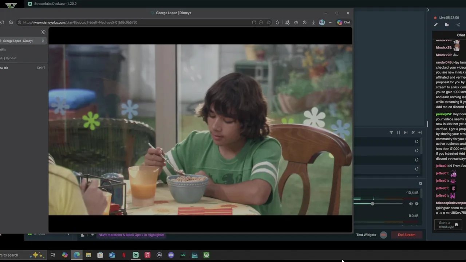The image size is (466, 262).
Task: Add page to favorites star icon
Action: point(269,22)
